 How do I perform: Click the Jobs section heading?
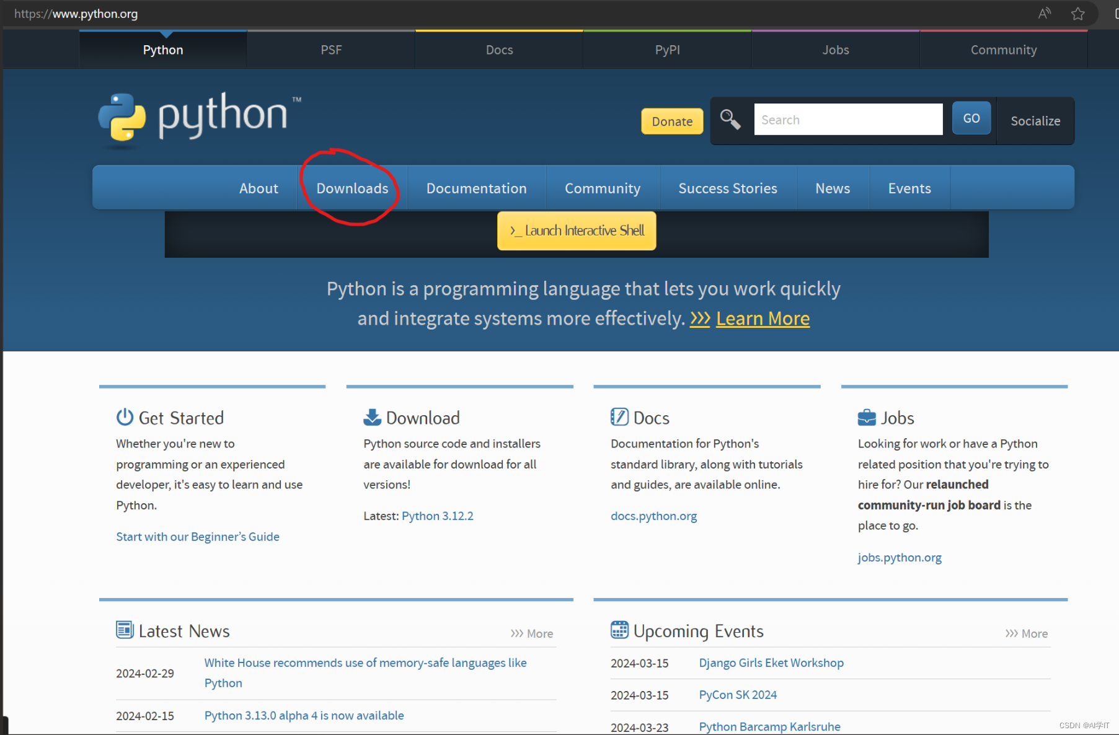tap(898, 418)
